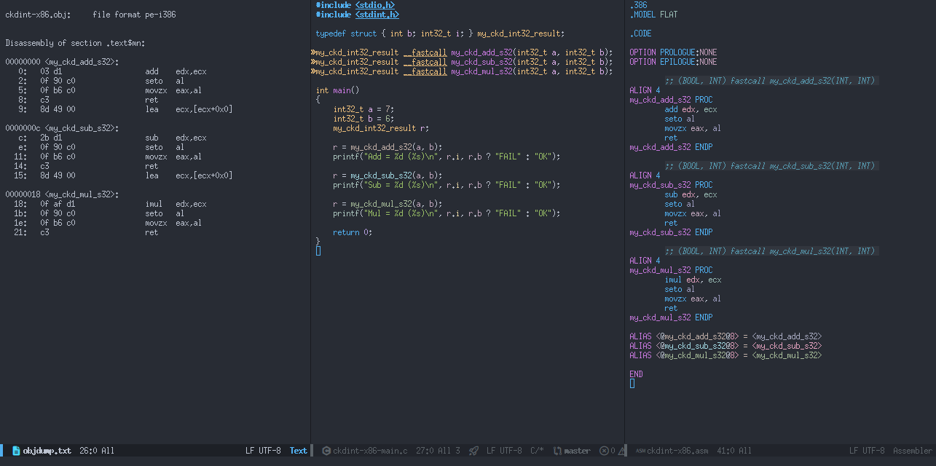
Task: Click the ".MODEL FLAT" directive
Action: pyautogui.click(x=653, y=15)
